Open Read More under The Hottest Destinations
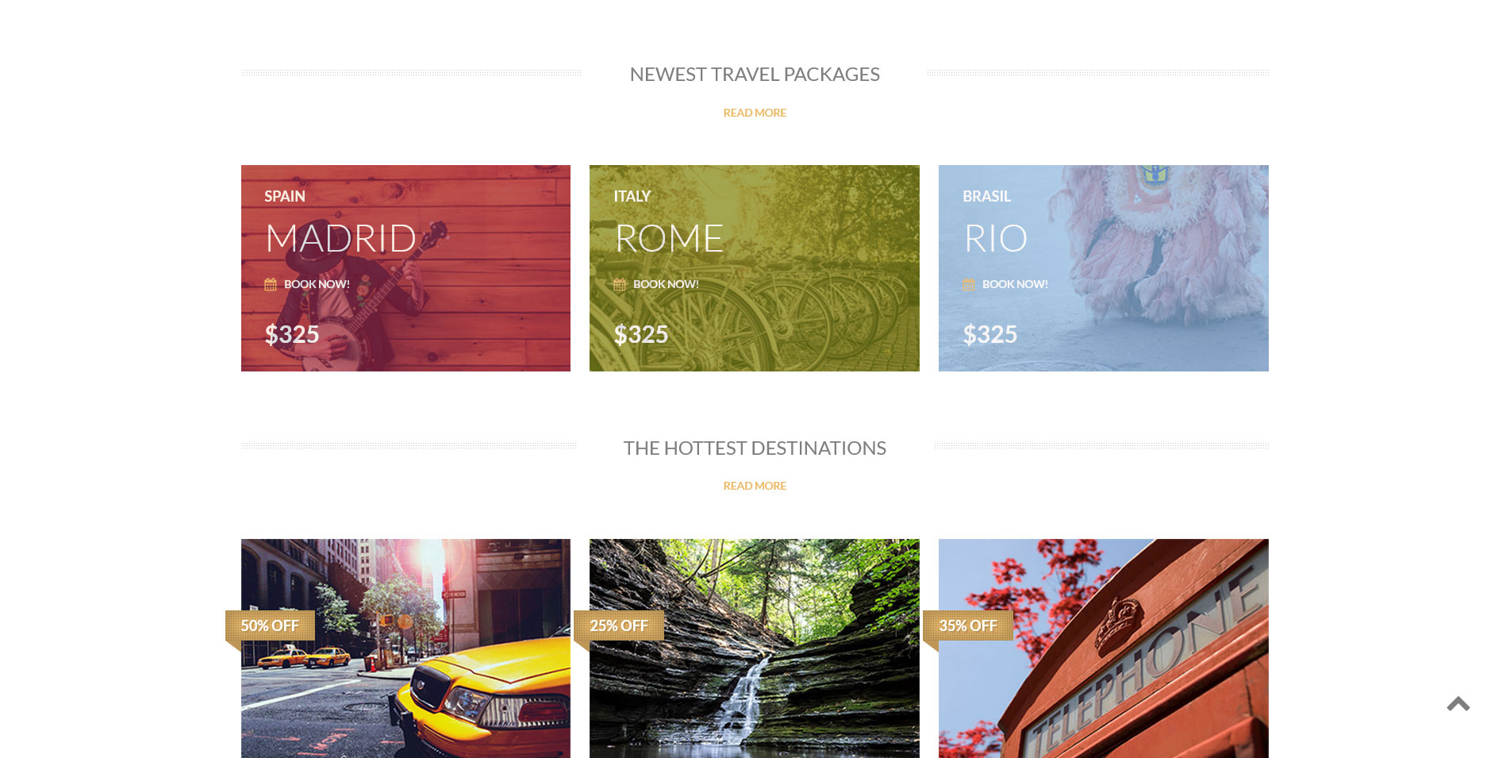Screen dimensions: 1510x758 (x=755, y=486)
